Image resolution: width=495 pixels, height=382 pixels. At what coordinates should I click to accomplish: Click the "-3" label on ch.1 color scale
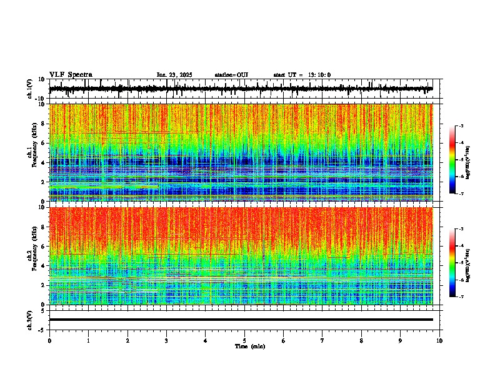461,125
